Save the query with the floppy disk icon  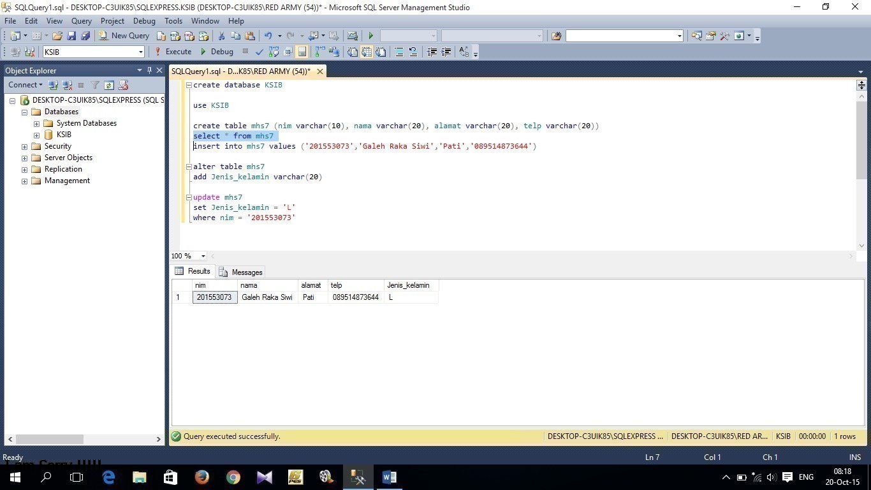[71, 36]
